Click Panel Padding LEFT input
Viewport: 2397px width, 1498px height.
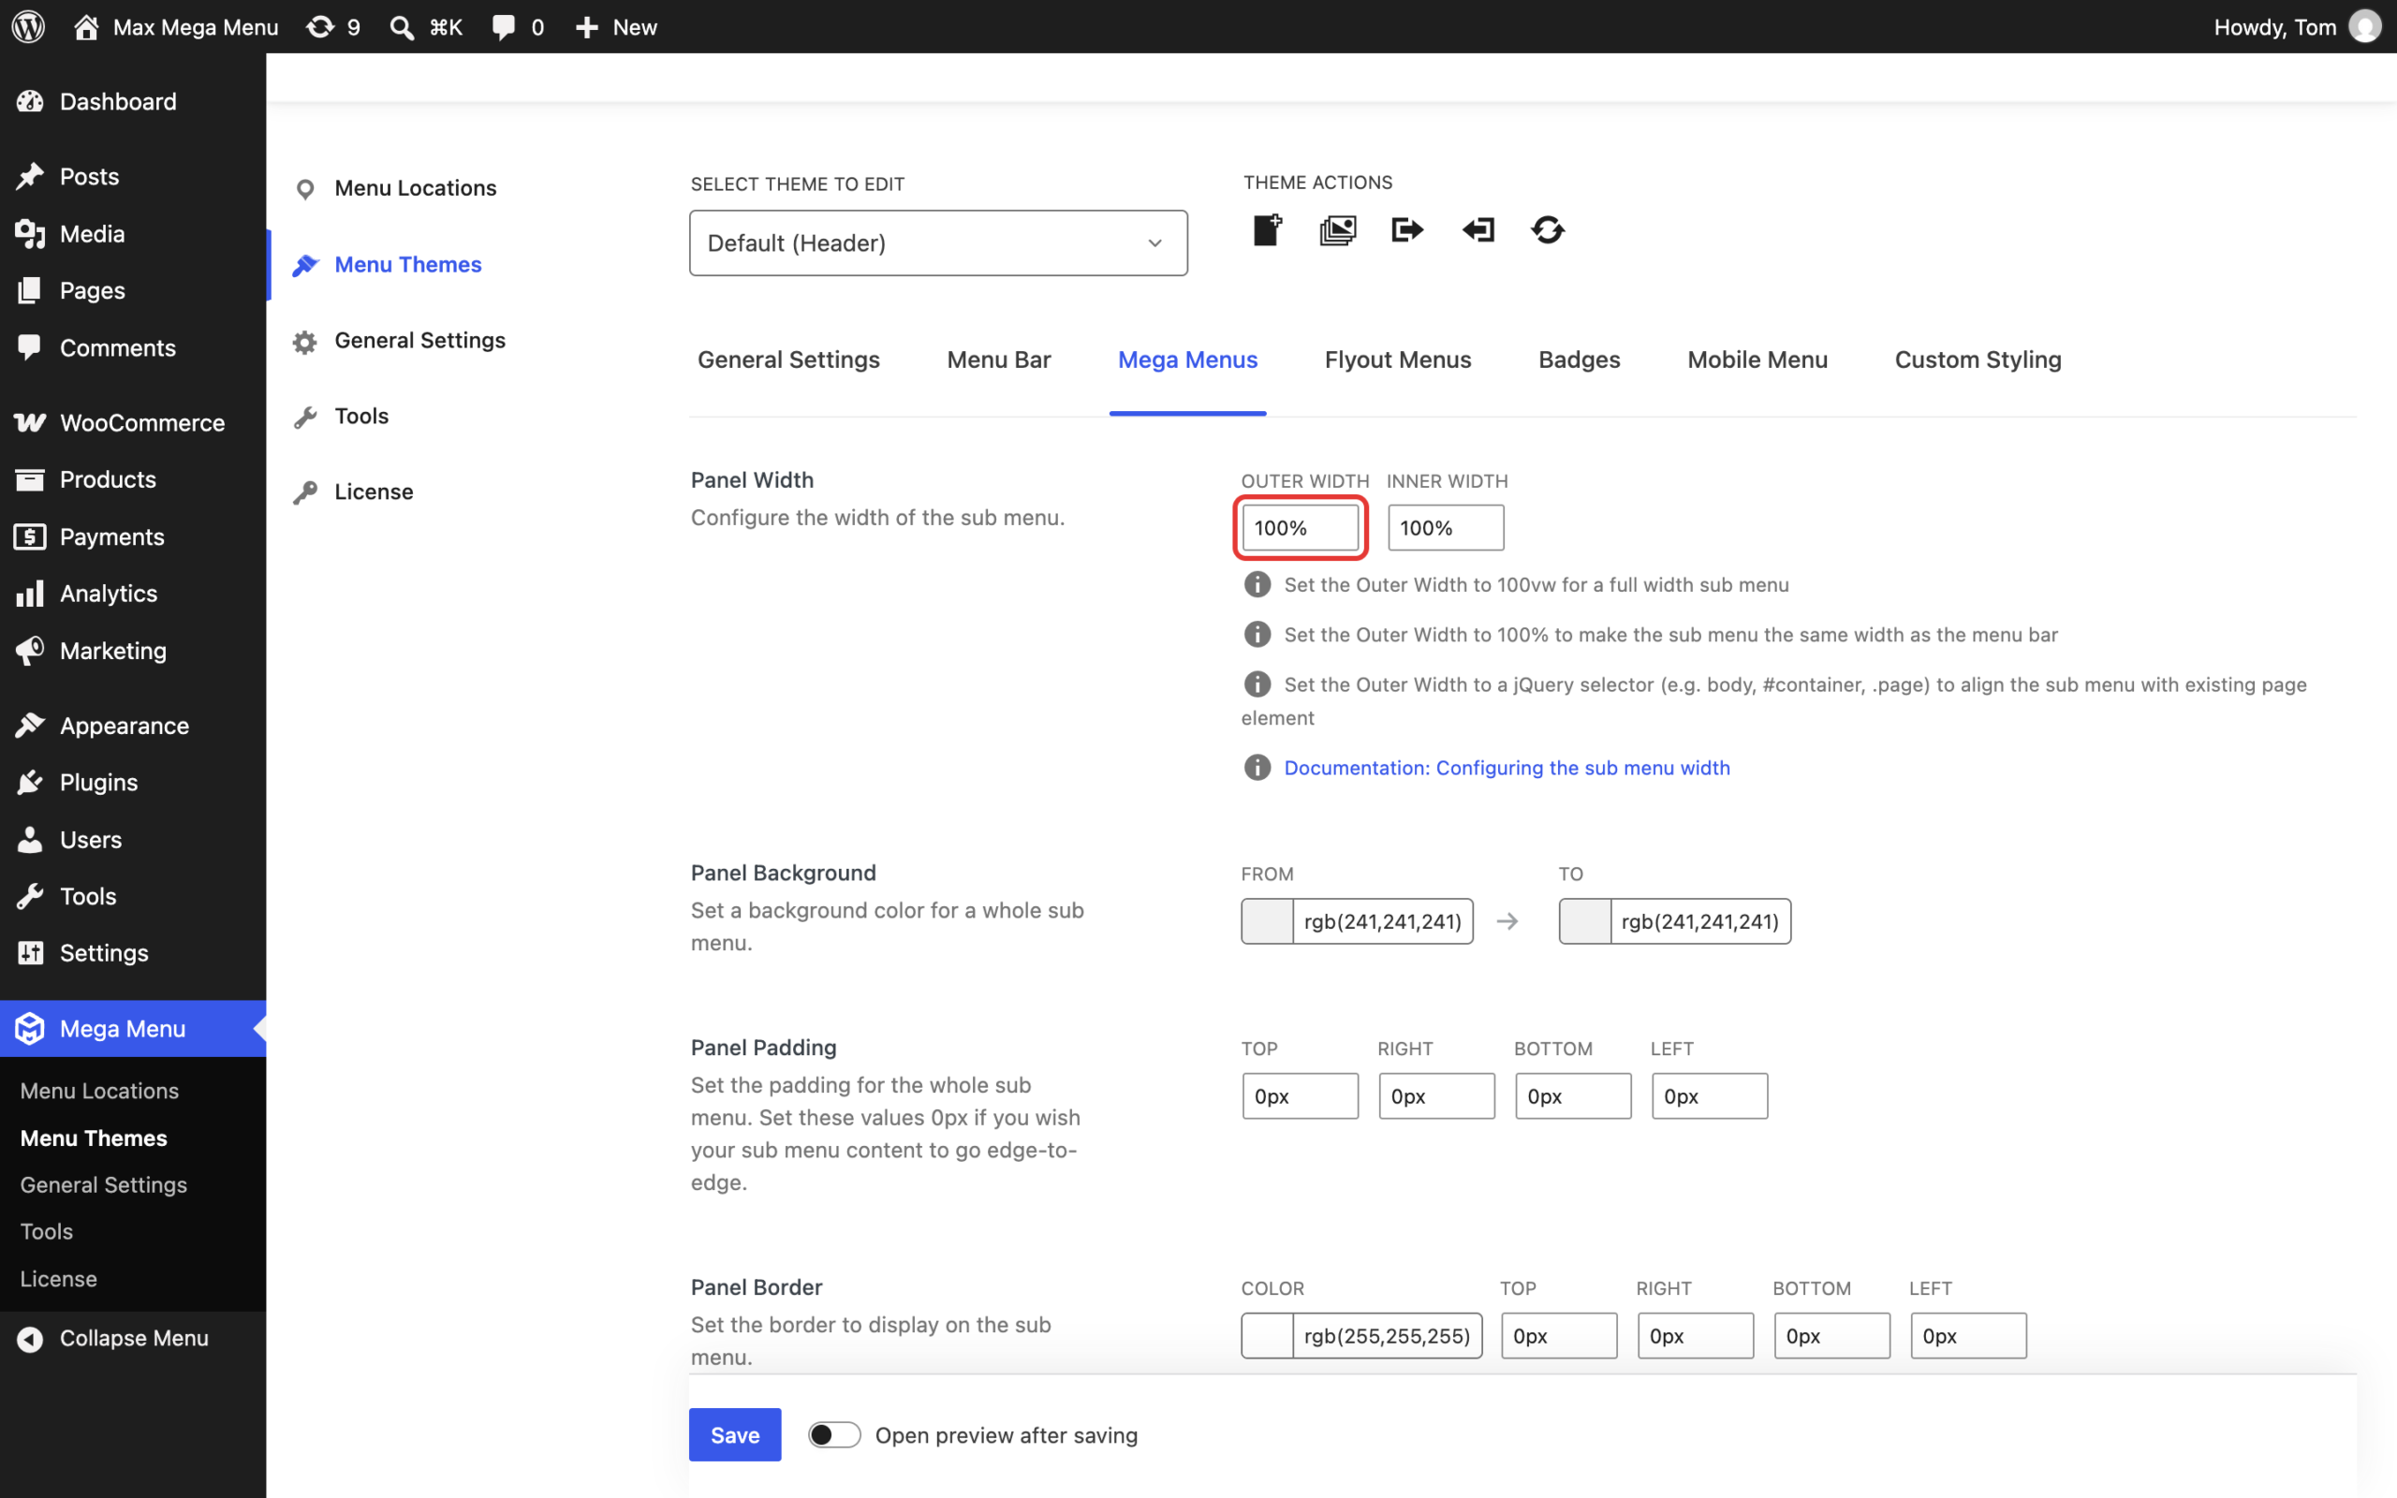click(1710, 1096)
